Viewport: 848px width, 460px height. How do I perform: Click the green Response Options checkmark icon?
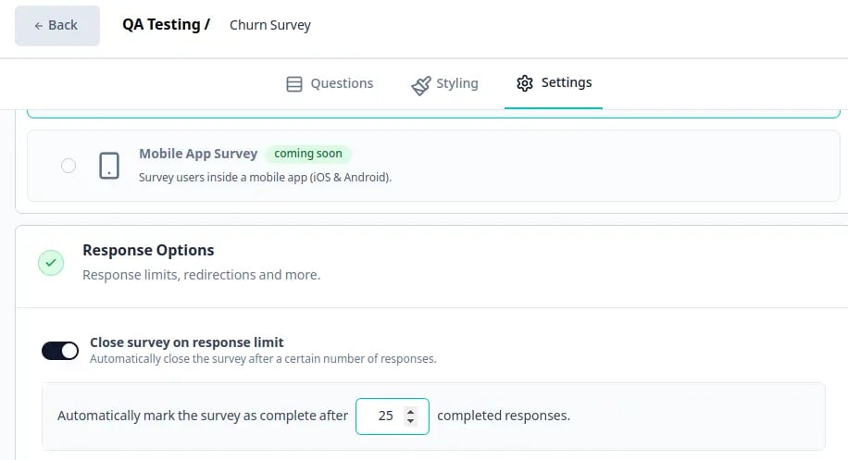coord(51,263)
